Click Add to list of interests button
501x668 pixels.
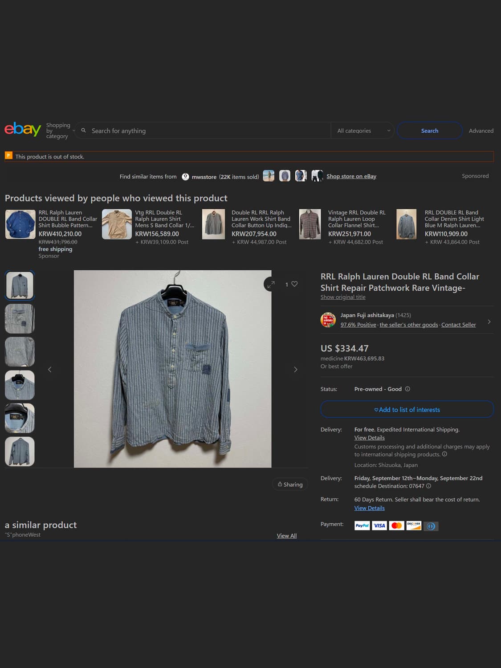(407, 409)
